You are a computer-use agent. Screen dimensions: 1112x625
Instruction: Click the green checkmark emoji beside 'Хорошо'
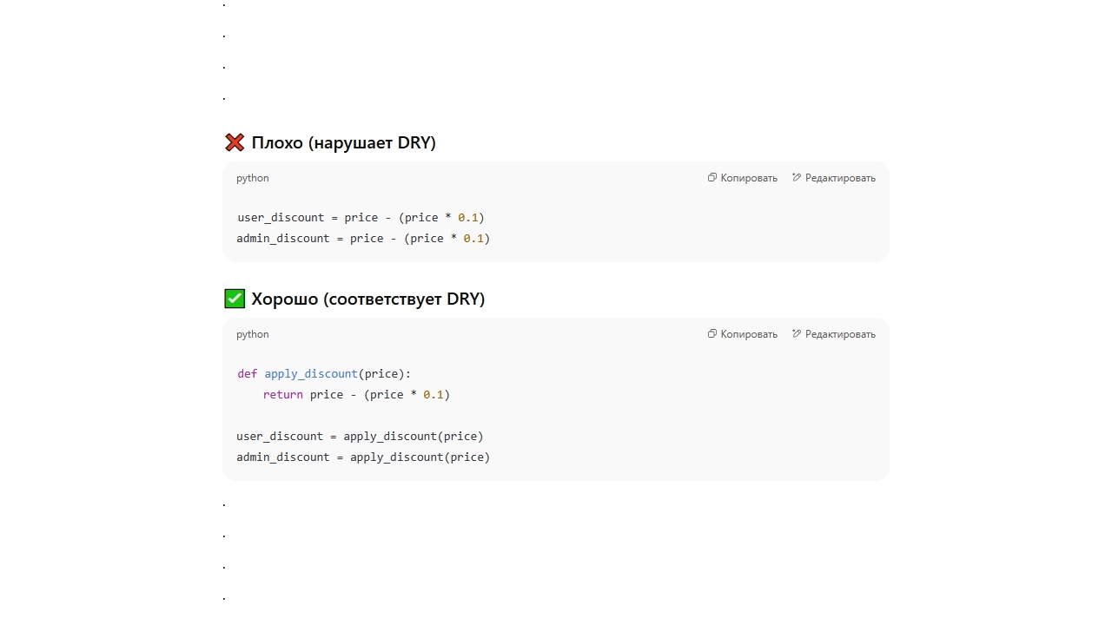[x=234, y=299]
